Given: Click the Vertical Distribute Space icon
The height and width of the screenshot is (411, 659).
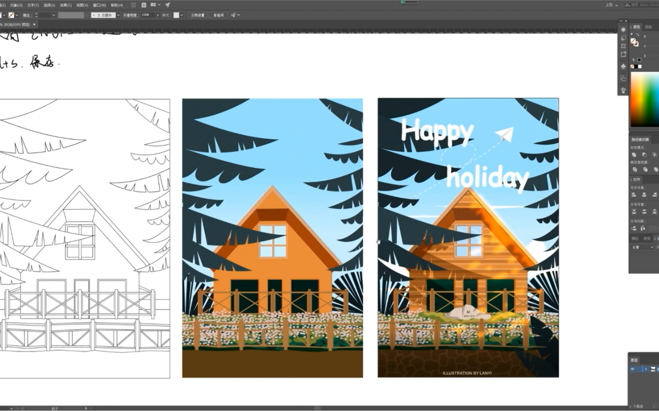Looking at the screenshot, I should click(x=634, y=228).
